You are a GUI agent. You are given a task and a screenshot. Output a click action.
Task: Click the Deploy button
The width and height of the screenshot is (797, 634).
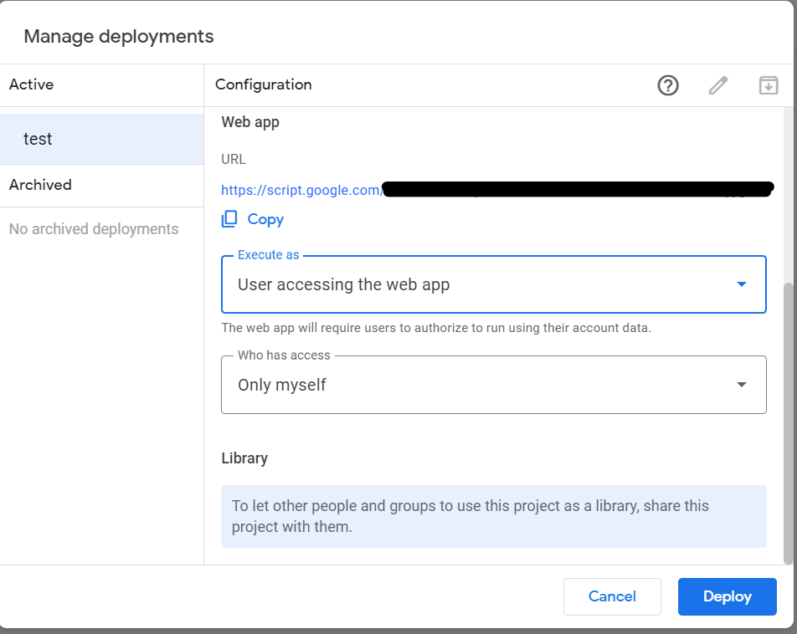[727, 596]
